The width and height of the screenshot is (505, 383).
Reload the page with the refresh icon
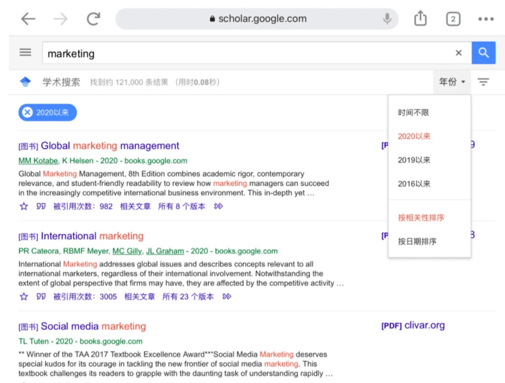tap(94, 19)
